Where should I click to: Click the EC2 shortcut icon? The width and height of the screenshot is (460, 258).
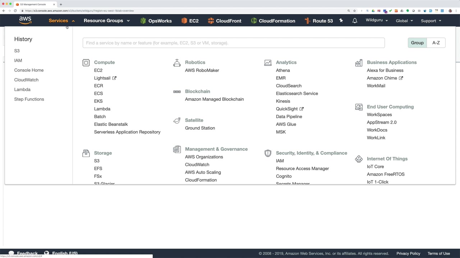pos(184,21)
